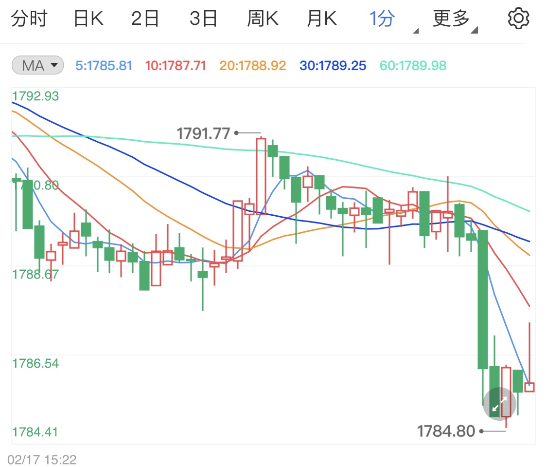Open the 月K monthly chart view
This screenshot has height=467, width=547.
[321, 18]
